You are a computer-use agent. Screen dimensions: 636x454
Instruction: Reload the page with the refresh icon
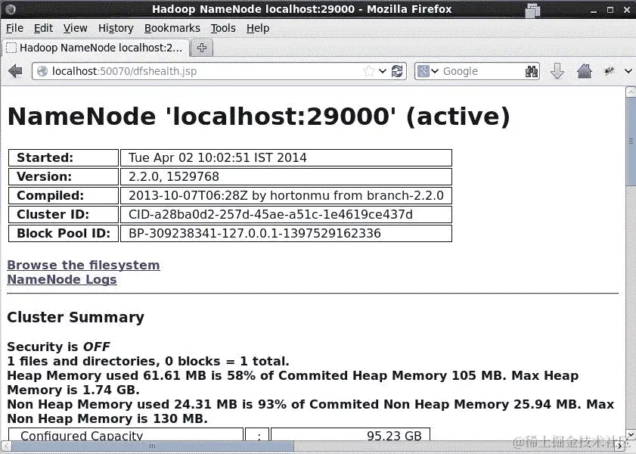[x=397, y=71]
